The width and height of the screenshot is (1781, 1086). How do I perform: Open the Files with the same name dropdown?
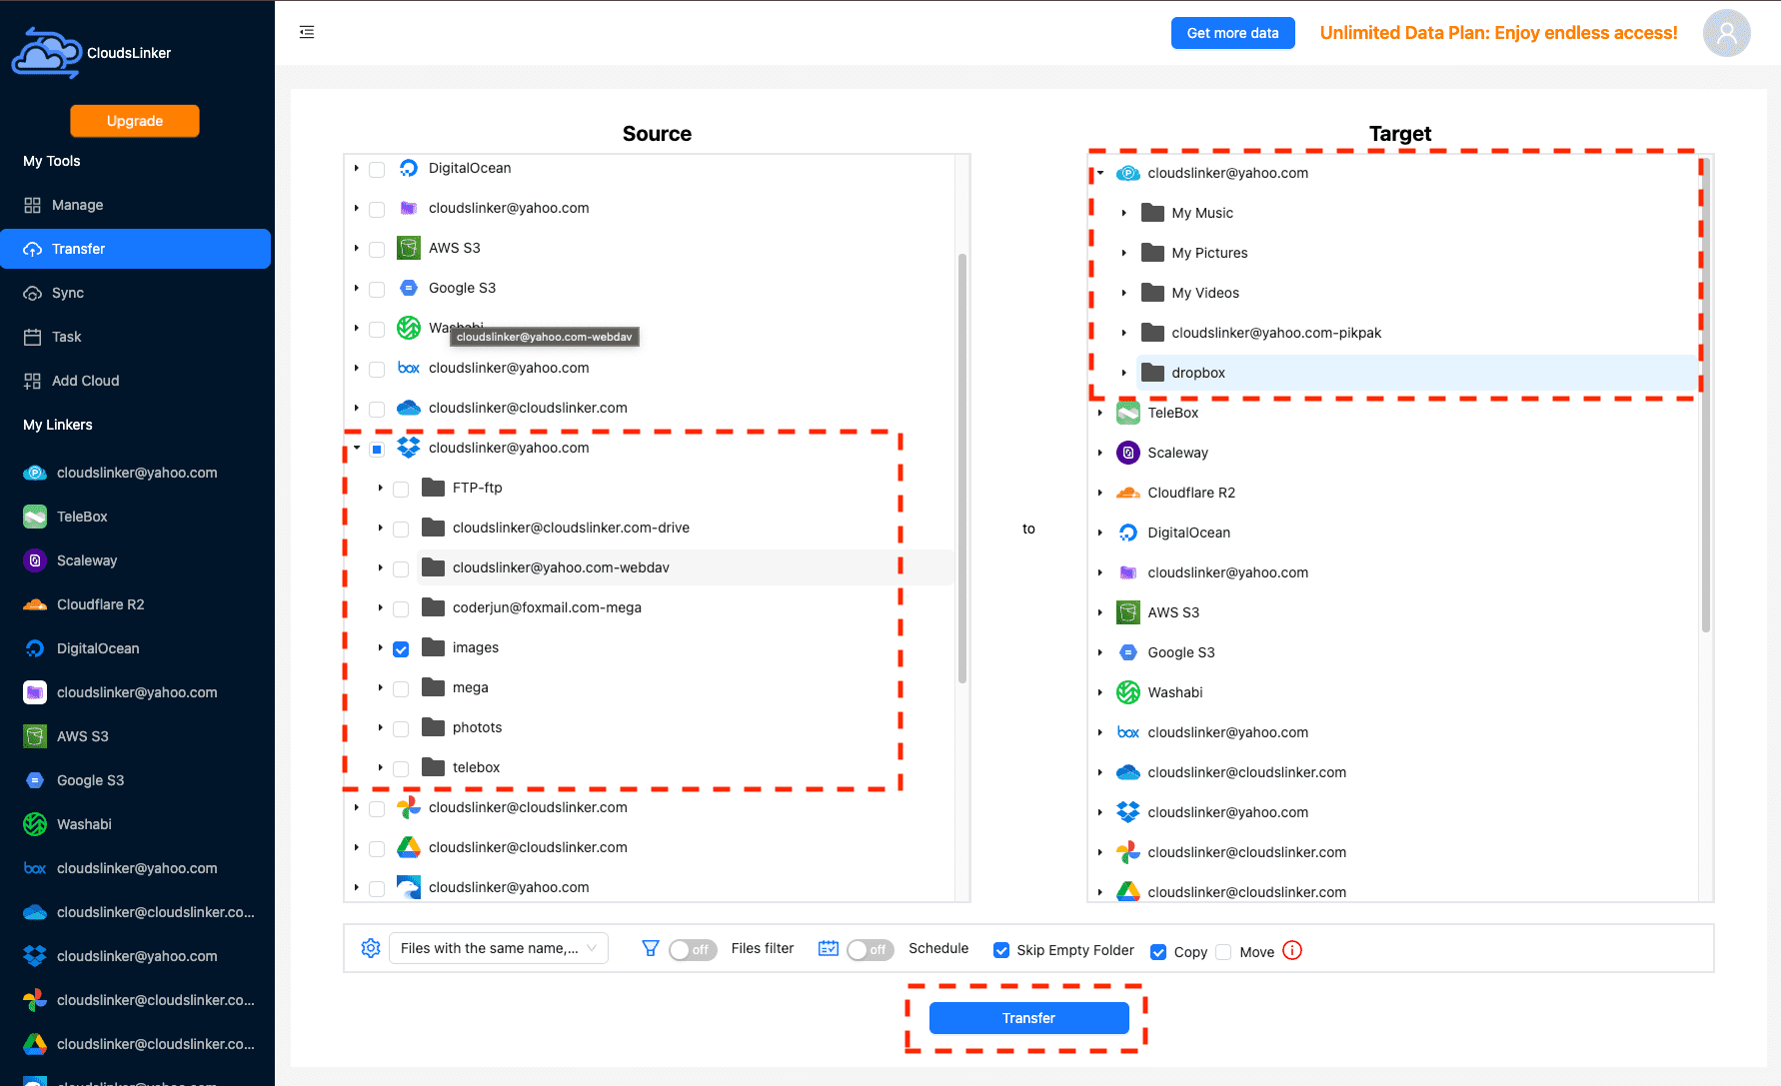498,948
